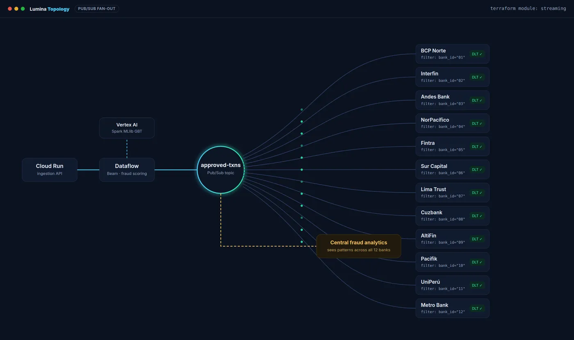
Task: Click the DLT badge on Lima Trust
Action: 477,193
